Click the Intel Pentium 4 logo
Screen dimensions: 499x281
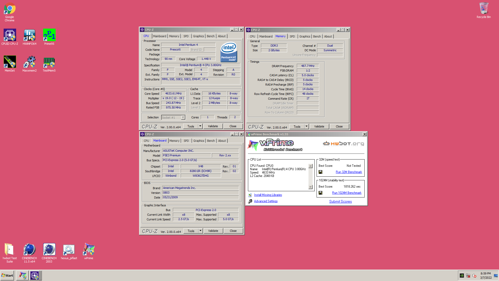(229, 52)
